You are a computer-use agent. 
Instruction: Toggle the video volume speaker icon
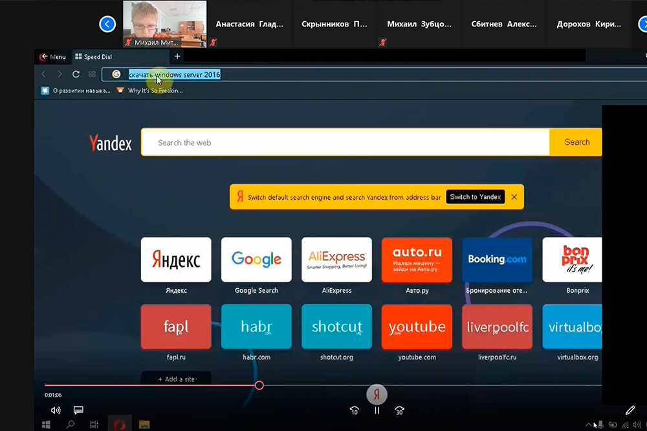pyautogui.click(x=56, y=410)
